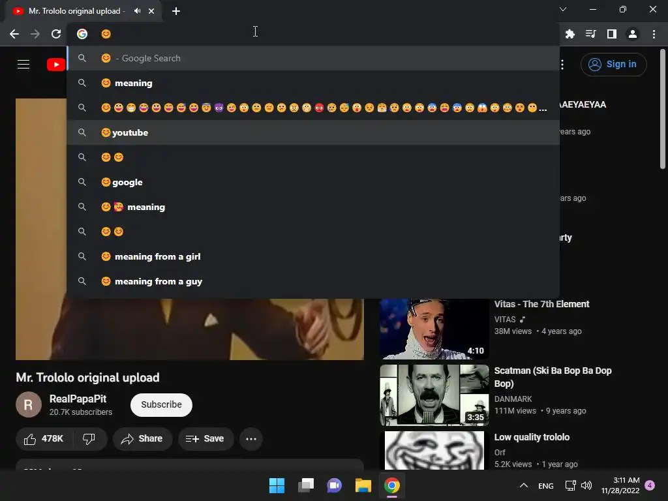
Task: Open the clock showing 3:11 AM
Action: (x=620, y=485)
